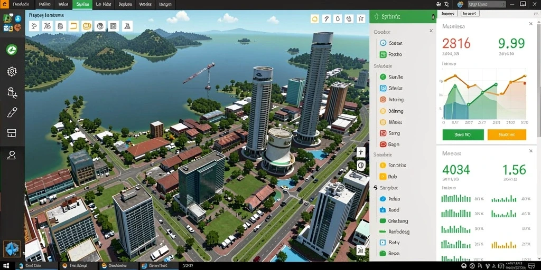The image size is (541, 270).
Task: Click the orange app logo in the menu bar
Action: click(x=5, y=4)
